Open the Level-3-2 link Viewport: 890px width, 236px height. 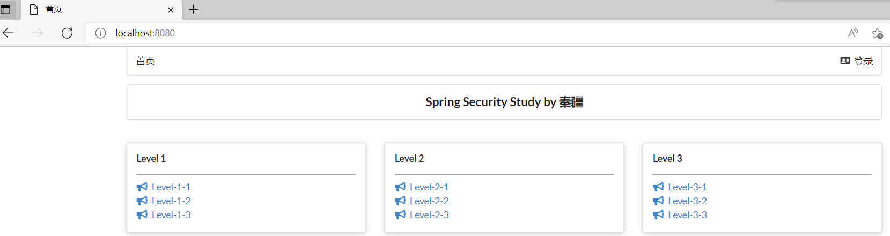tap(687, 201)
